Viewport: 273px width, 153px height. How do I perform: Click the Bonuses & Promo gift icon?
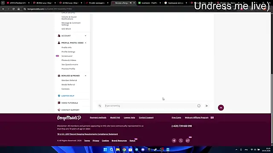click(59, 76)
